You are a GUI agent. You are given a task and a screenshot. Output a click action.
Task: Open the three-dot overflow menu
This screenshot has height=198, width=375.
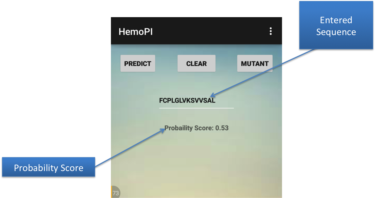pyautogui.click(x=270, y=31)
